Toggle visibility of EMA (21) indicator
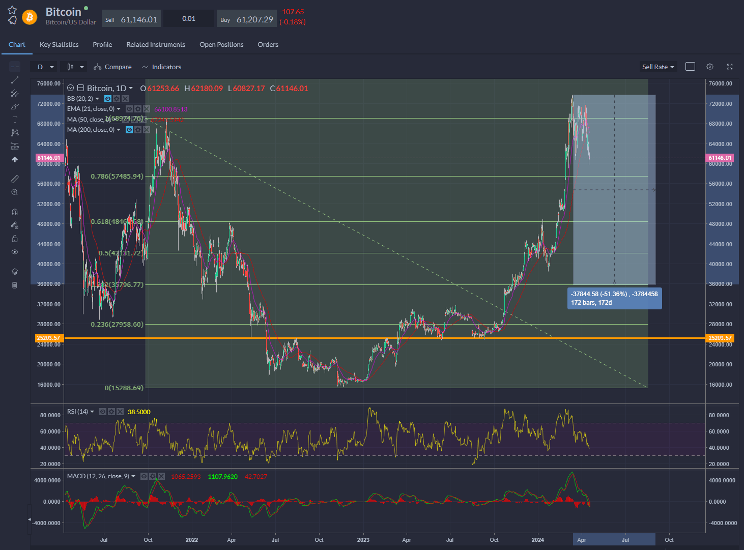Screen dimensions: 744x550 [x=129, y=109]
